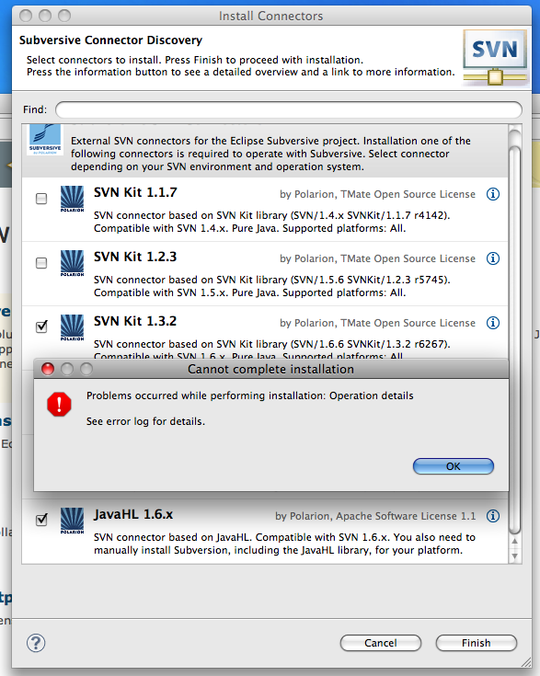Show info for JavaHL 1.6.x

[x=493, y=516]
